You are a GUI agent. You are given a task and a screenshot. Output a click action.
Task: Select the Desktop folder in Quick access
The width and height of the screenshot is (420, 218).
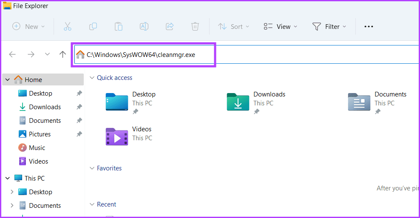point(131,102)
